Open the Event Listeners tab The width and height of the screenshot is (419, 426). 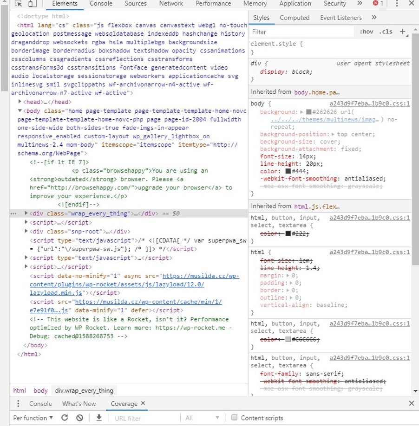[x=340, y=18]
